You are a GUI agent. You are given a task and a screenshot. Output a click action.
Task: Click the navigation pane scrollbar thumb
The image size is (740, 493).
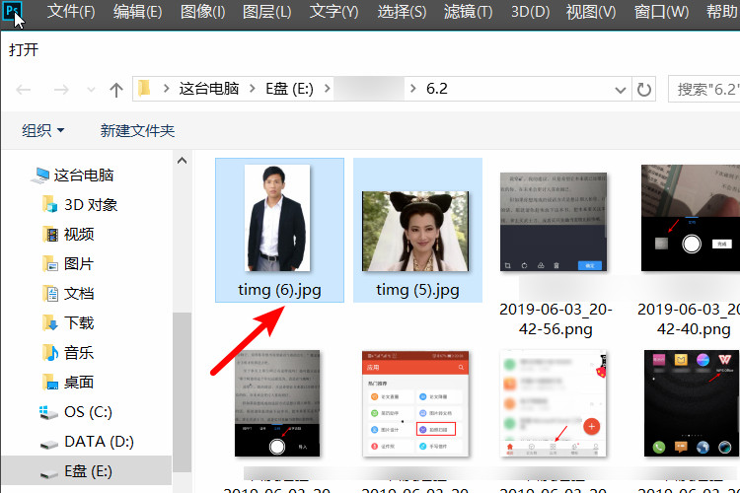pos(182,391)
